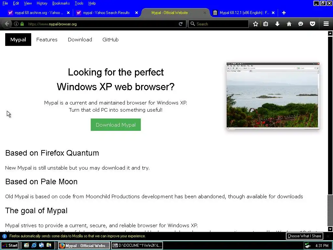This screenshot has height=250, width=333.
Task: Visit the GitHub nav link
Action: click(111, 39)
